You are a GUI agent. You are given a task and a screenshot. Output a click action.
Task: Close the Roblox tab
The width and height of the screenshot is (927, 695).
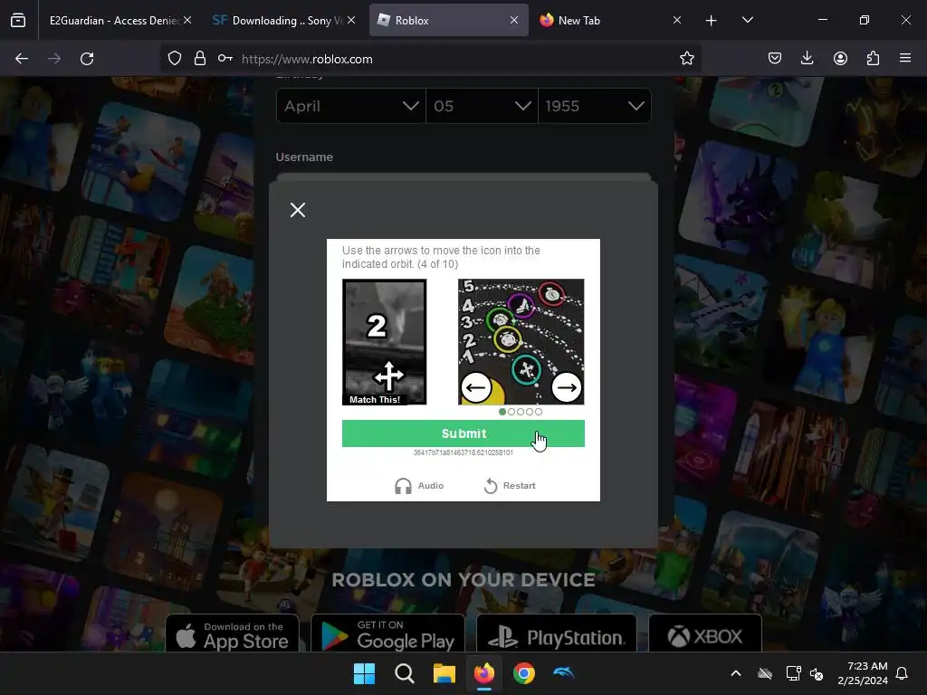[514, 21]
